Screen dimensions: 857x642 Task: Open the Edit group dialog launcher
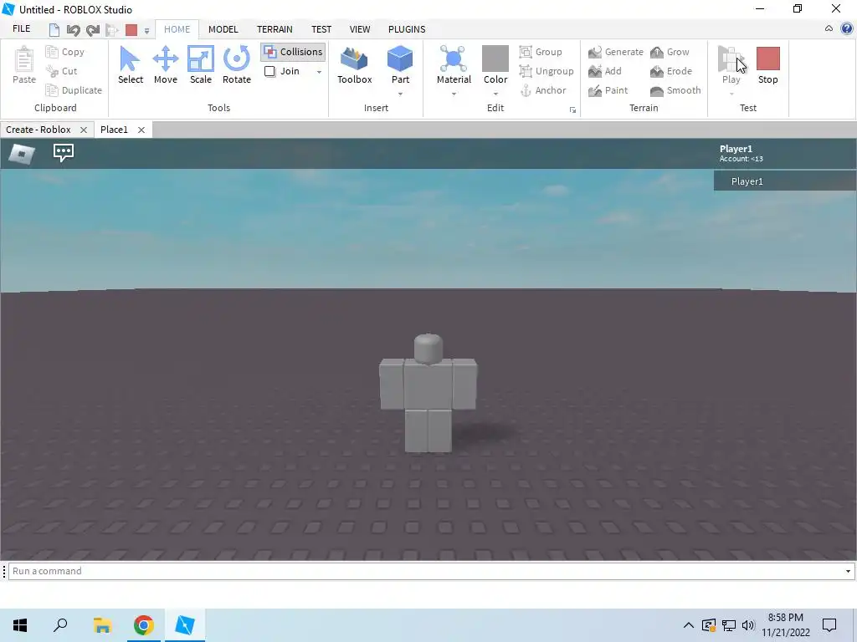click(572, 110)
